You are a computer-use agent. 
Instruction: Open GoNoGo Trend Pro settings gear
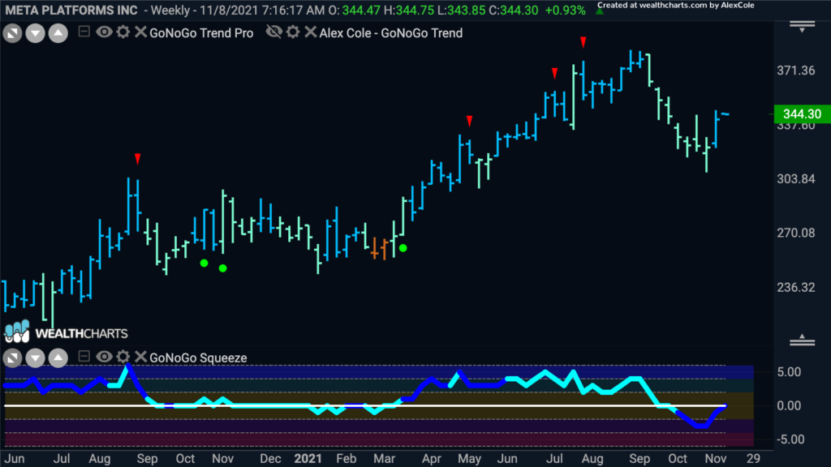point(123,32)
